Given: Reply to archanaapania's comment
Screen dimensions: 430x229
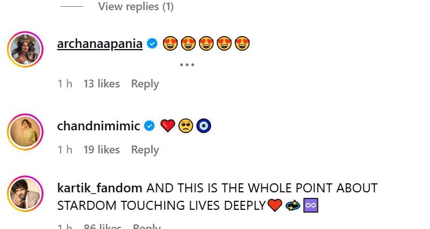Looking at the screenshot, I should (145, 83).
